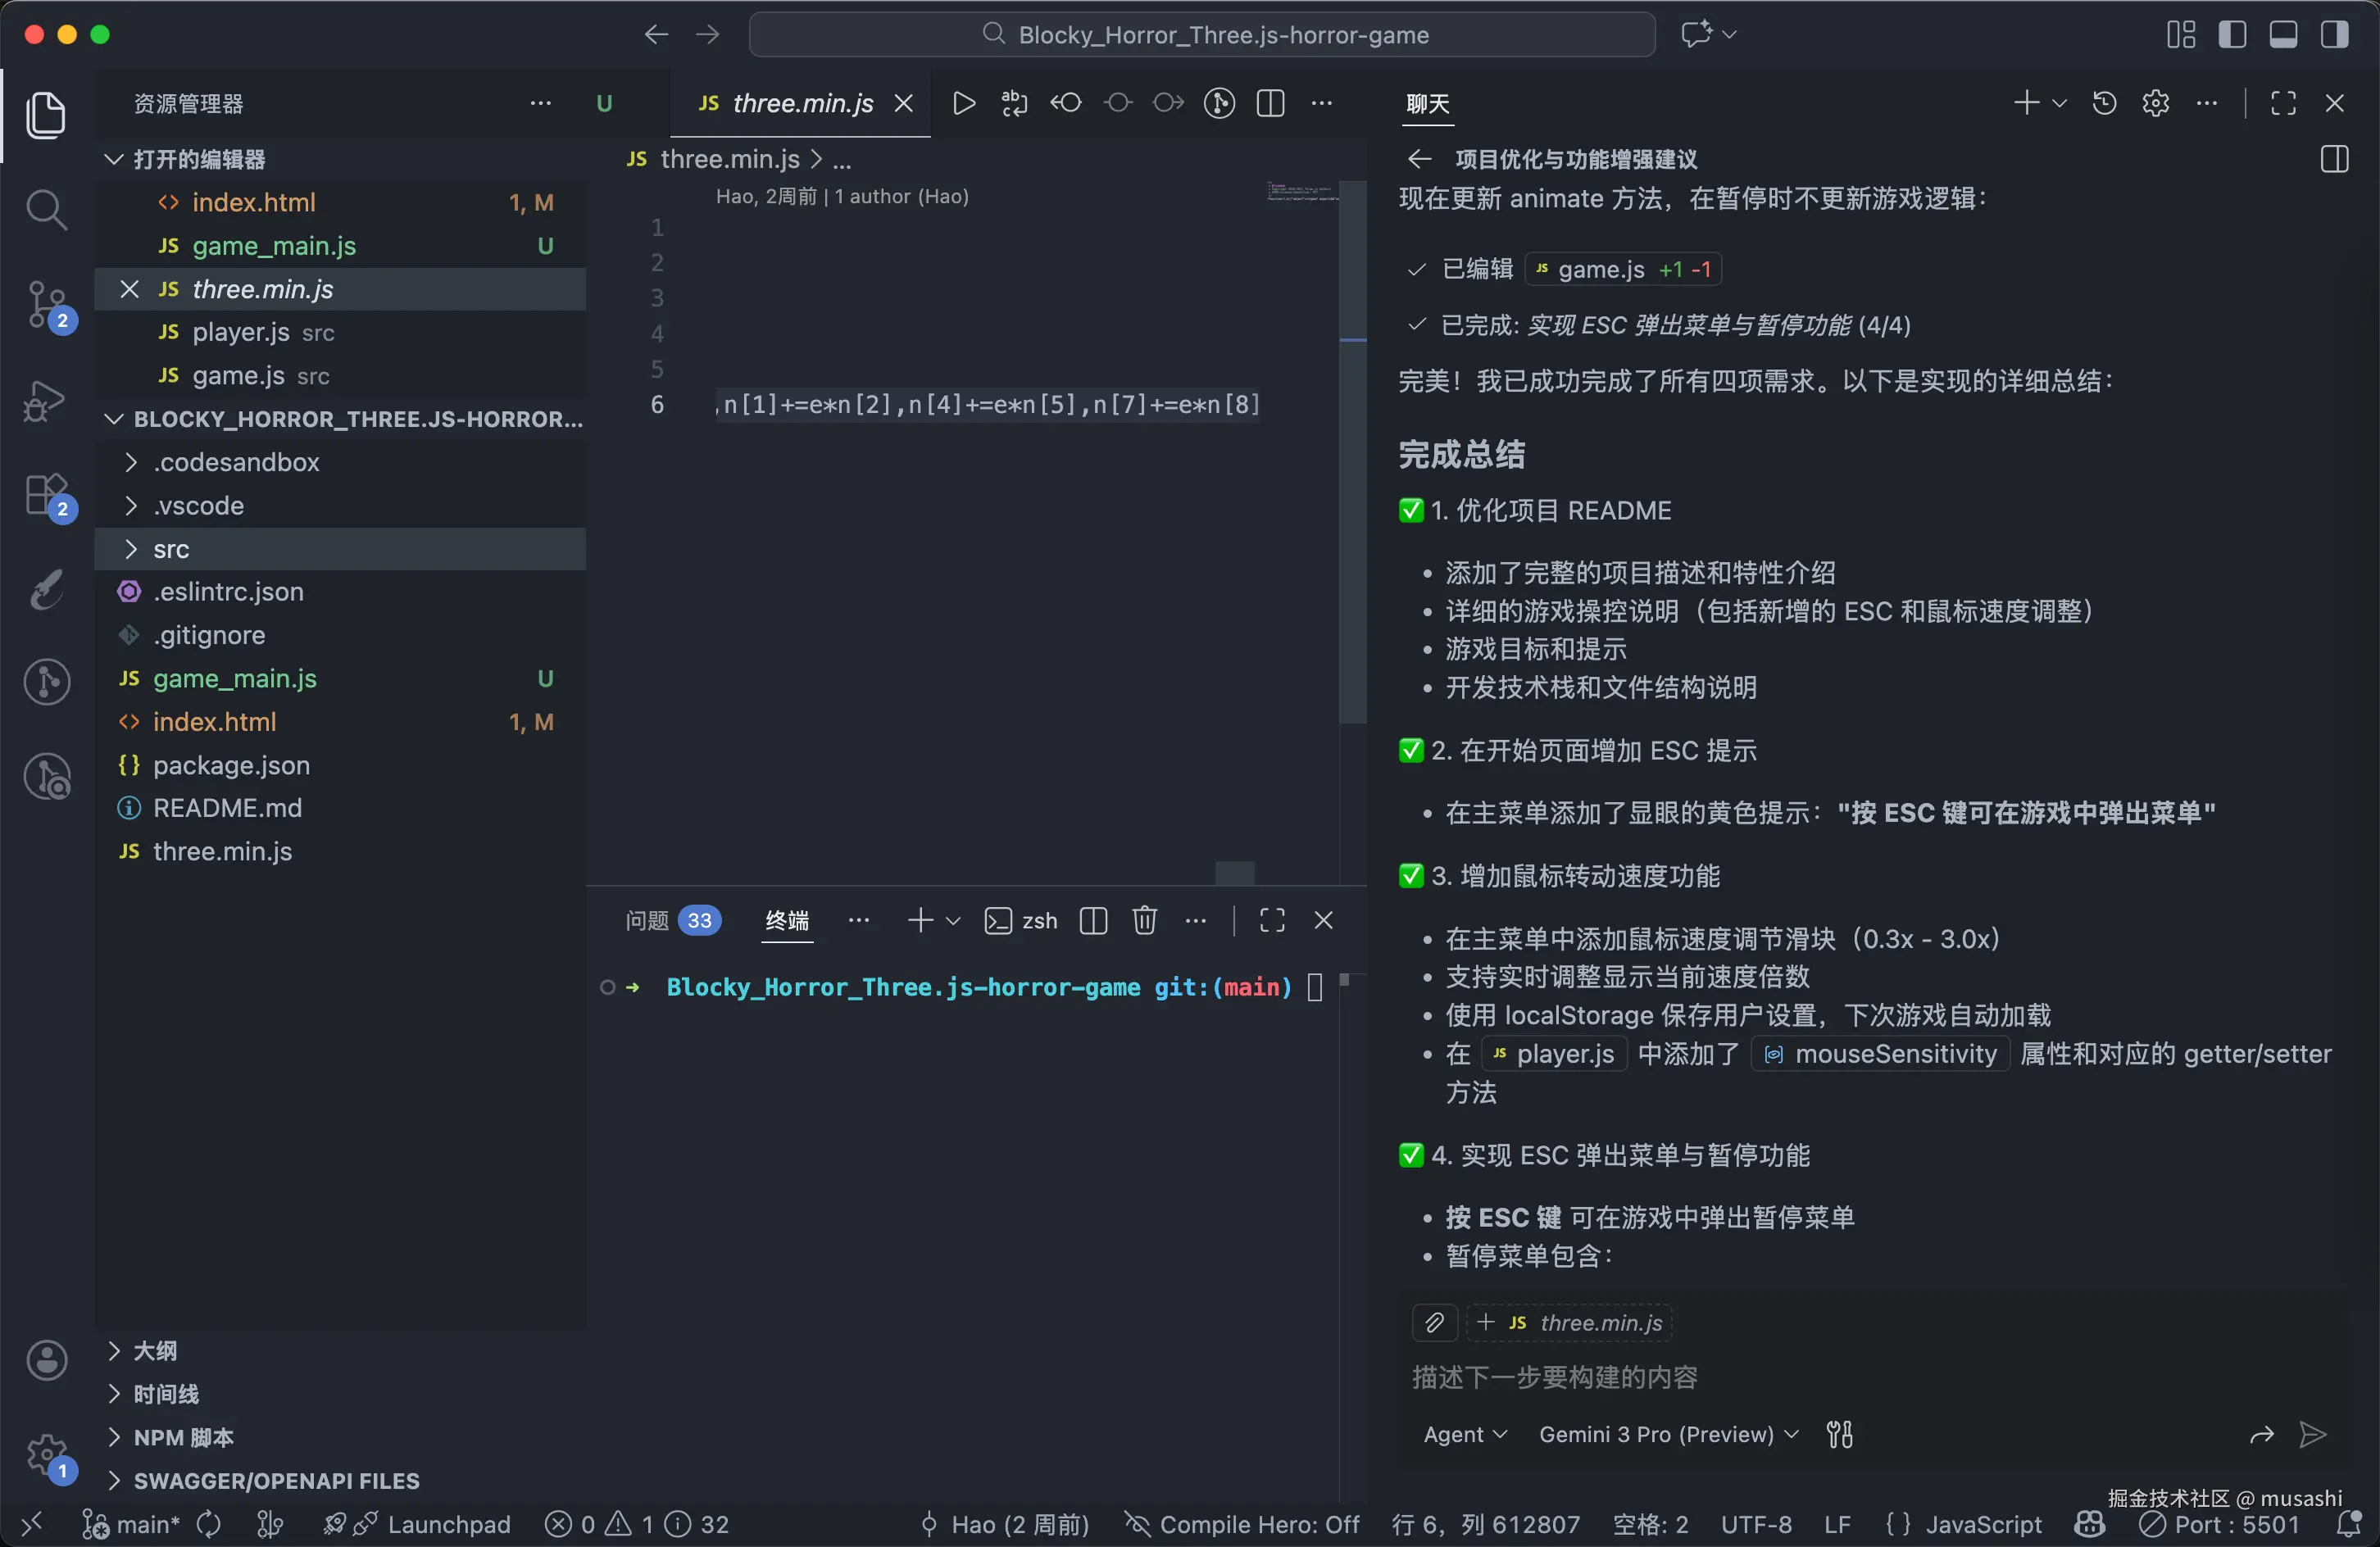Switch to the 问题 problems tab
The width and height of the screenshot is (2380, 1547).
[x=672, y=920]
